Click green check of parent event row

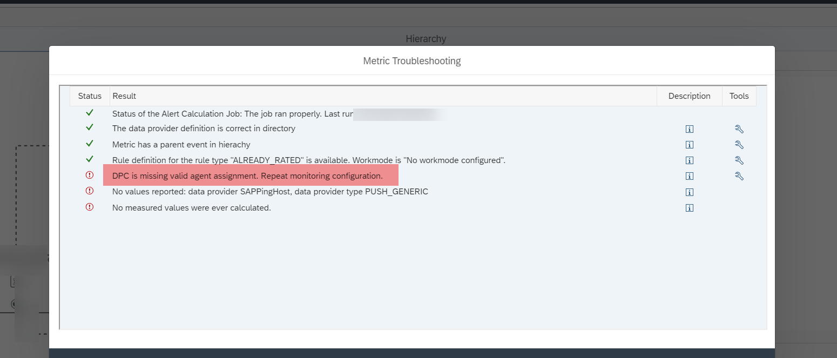(x=90, y=144)
